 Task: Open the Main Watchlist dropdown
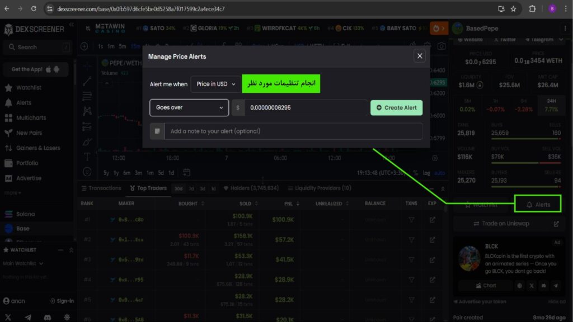tap(22, 263)
